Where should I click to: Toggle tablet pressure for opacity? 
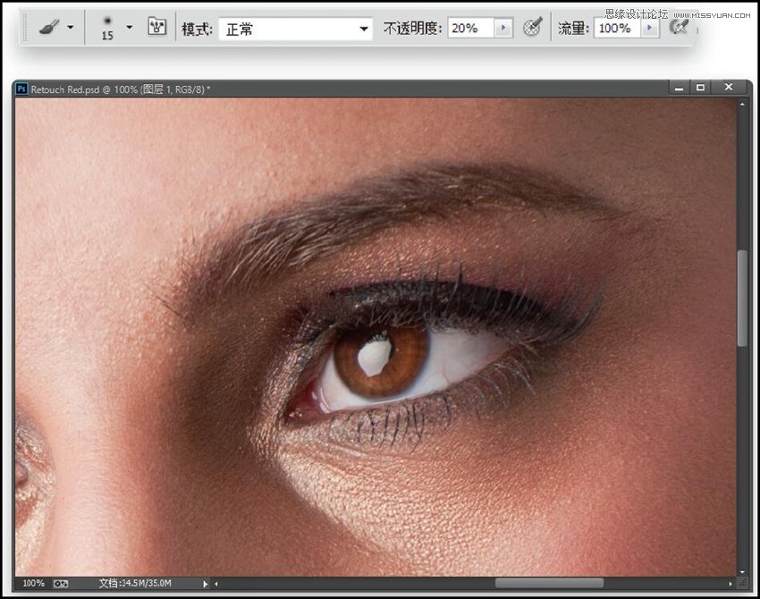[x=533, y=28]
